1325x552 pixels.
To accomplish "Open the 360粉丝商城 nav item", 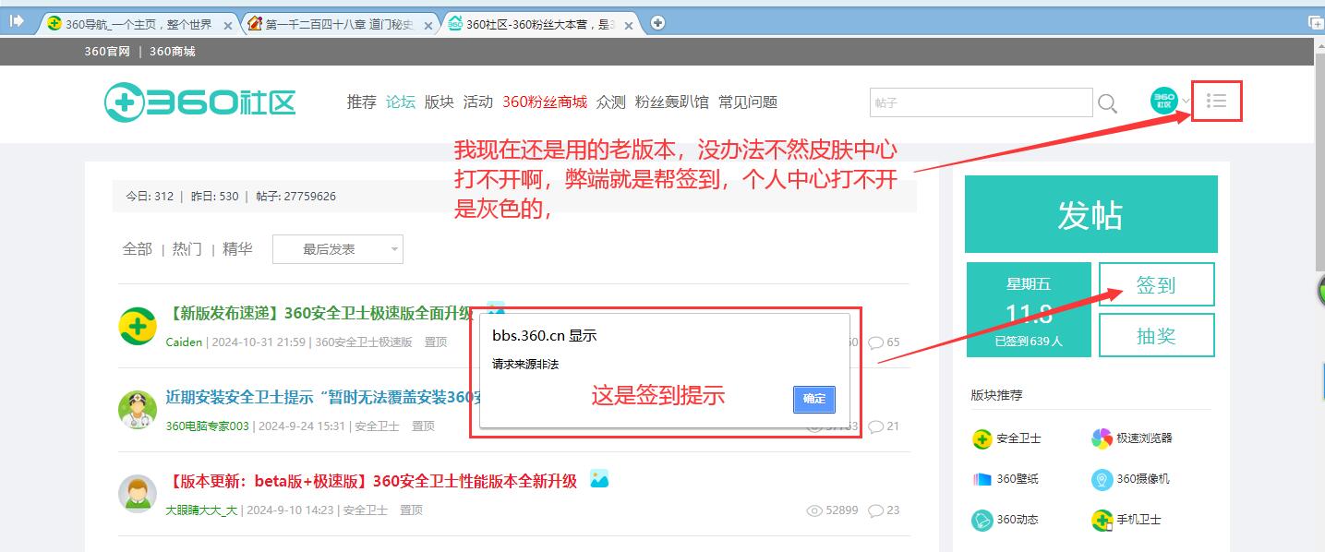I will [545, 102].
